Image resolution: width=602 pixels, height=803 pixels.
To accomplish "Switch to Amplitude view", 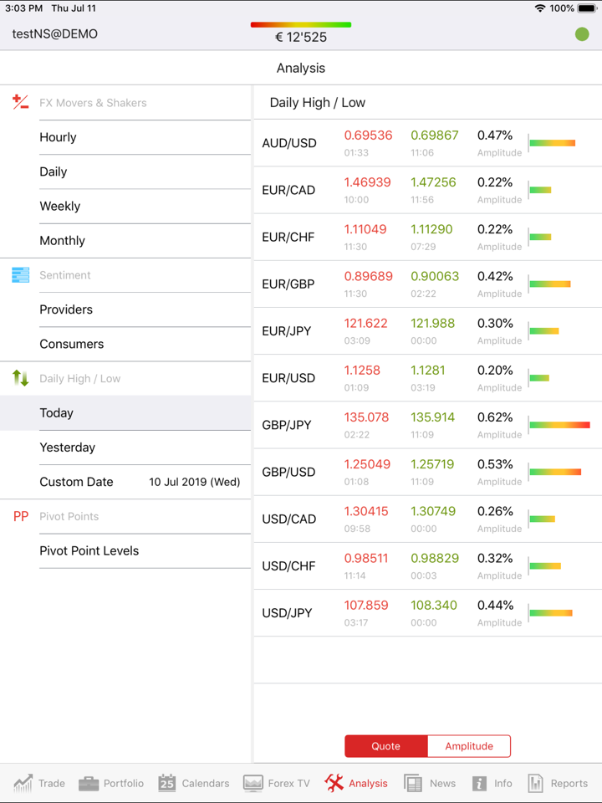I will coord(469,746).
